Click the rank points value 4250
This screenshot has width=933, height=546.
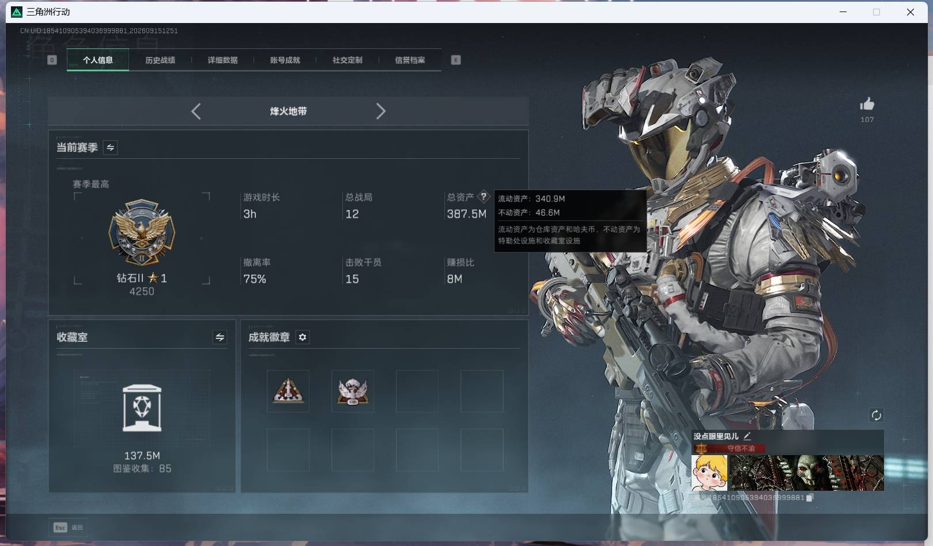tap(142, 292)
